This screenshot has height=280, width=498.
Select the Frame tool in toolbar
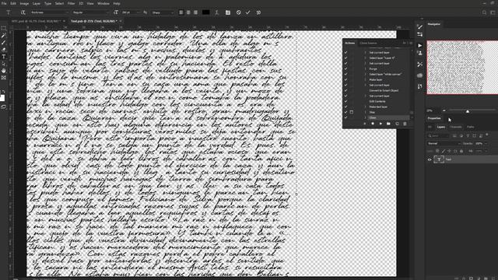(4, 78)
